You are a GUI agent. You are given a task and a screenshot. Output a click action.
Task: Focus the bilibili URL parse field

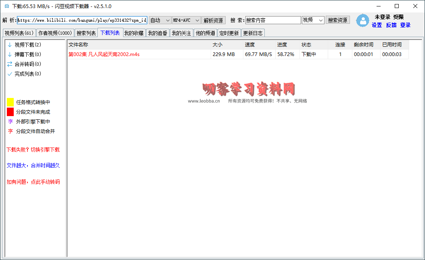(82, 20)
